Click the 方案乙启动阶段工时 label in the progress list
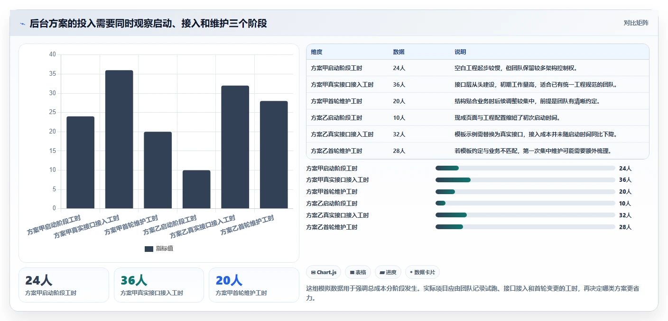This screenshot has width=668, height=321. (x=332, y=204)
